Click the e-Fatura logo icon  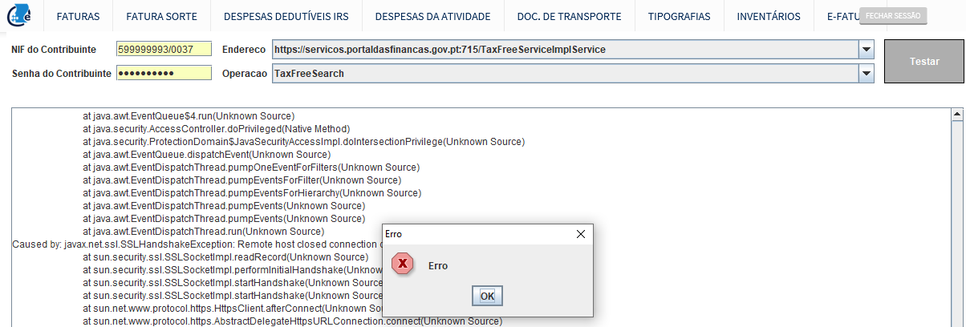click(x=19, y=16)
